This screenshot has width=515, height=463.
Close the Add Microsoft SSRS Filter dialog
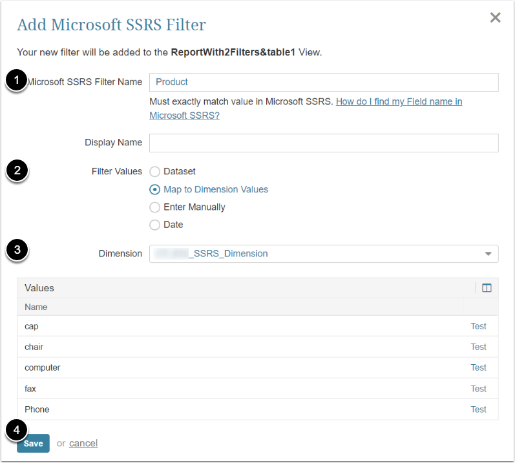pos(495,17)
